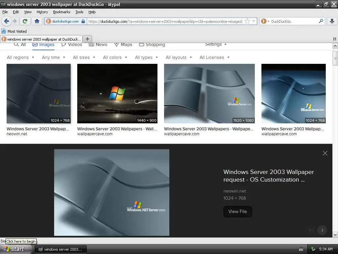Close the image detail panel
This screenshot has height=254, width=338.
point(325,153)
